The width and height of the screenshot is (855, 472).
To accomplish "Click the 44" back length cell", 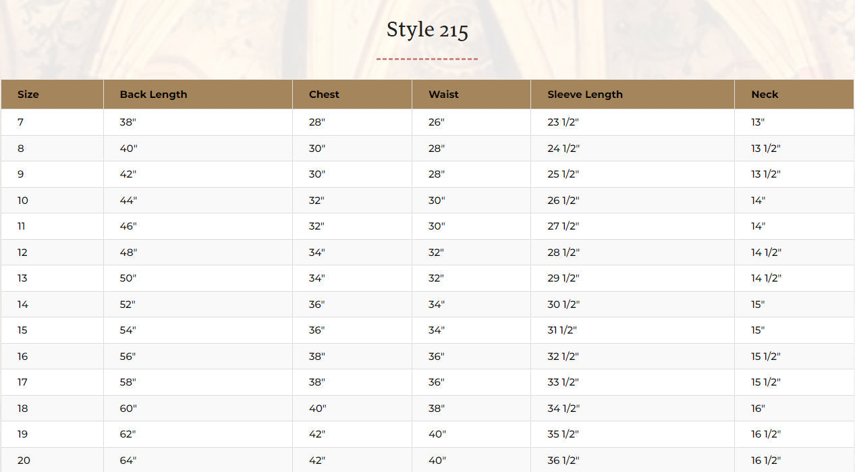I will point(128,201).
